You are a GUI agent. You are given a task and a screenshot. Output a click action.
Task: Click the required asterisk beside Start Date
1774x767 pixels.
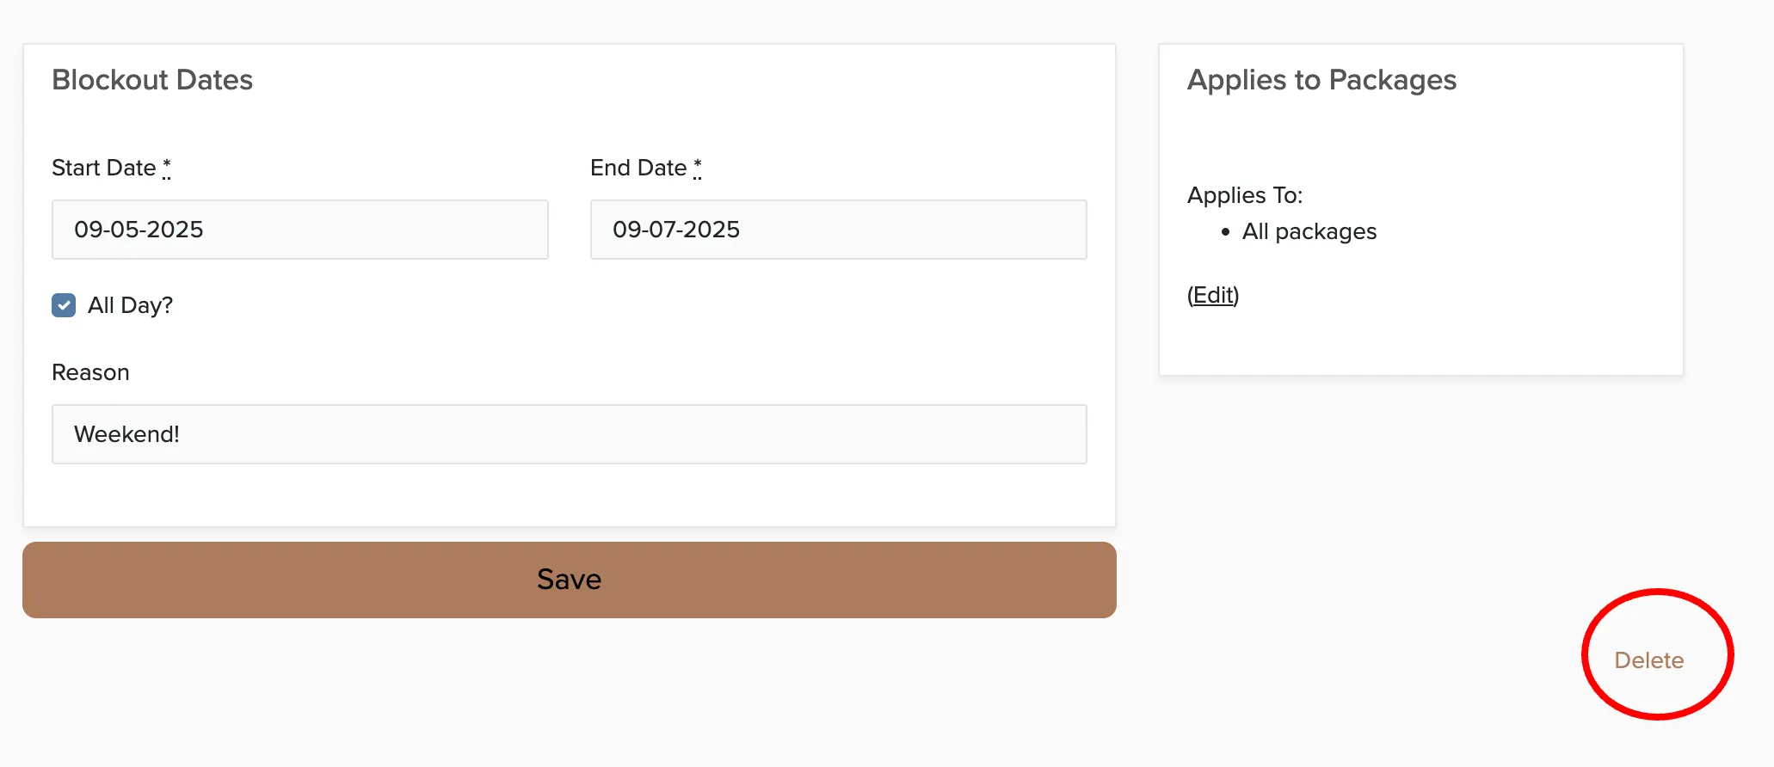point(167,167)
